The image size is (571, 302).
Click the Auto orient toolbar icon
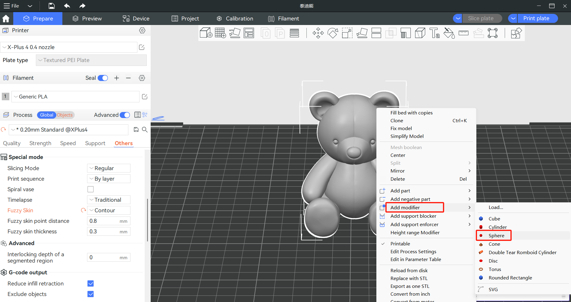(235, 33)
